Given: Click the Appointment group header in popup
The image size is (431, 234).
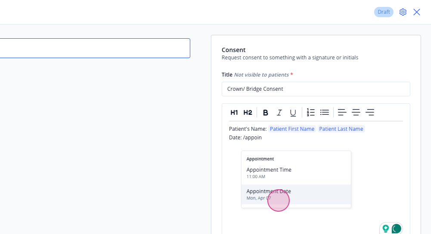Looking at the screenshot, I should coord(260,159).
